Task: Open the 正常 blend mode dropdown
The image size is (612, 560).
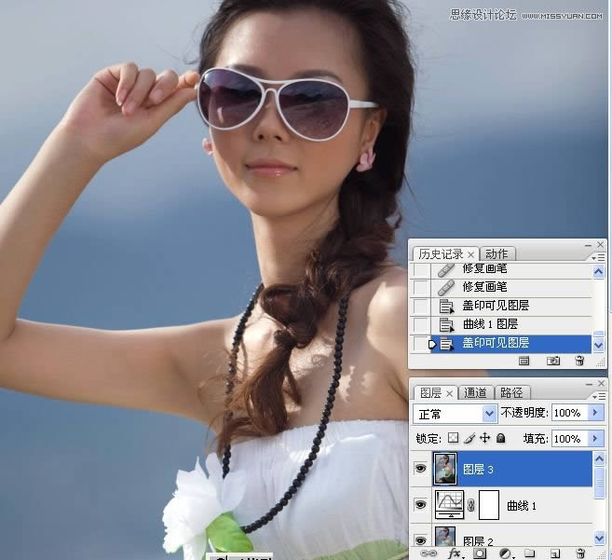Action: click(x=456, y=413)
